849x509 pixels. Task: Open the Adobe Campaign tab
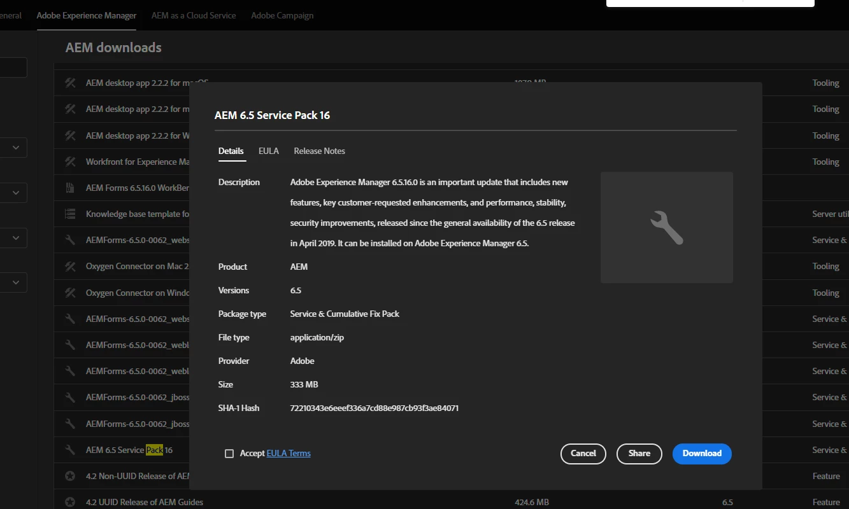click(282, 15)
